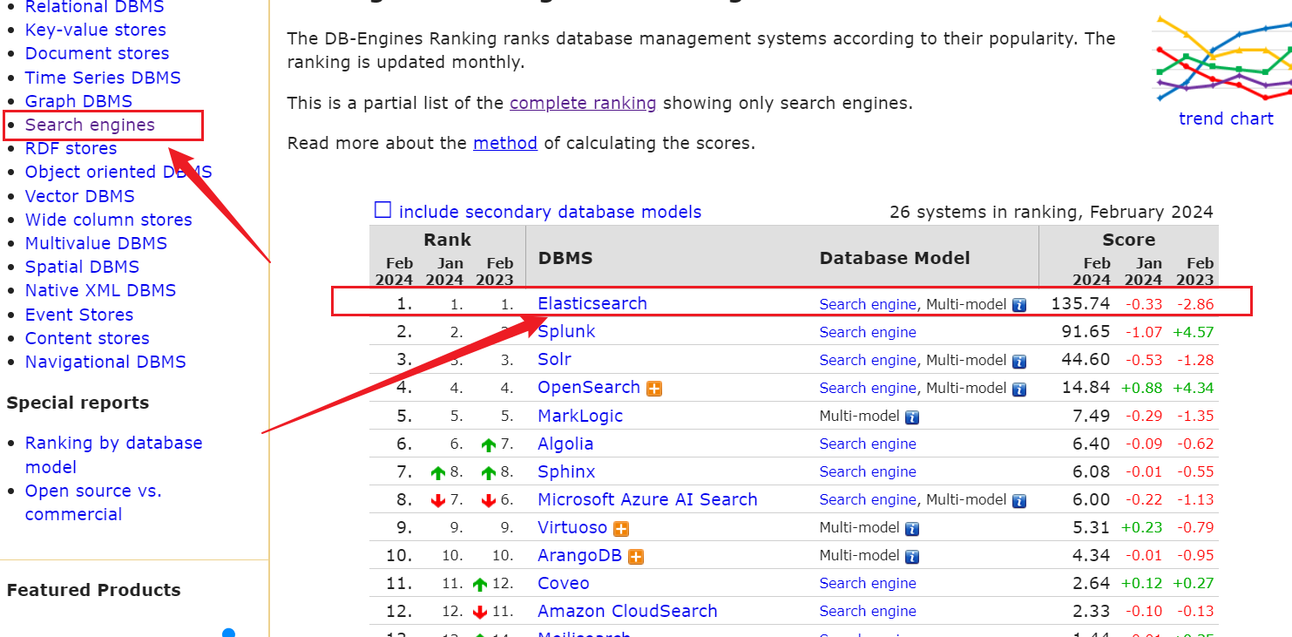Click Solr score value 44.60

[1086, 359]
